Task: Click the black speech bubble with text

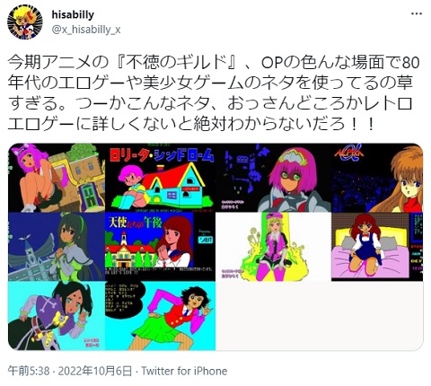Action: click(x=123, y=300)
